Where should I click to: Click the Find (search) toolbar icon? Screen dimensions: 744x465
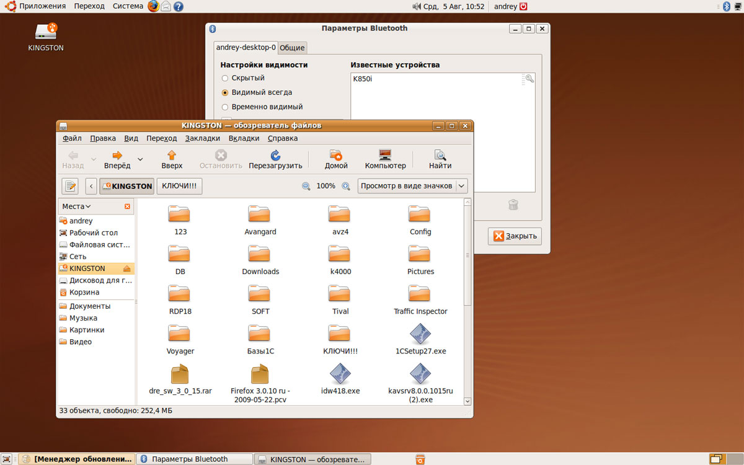pyautogui.click(x=440, y=156)
